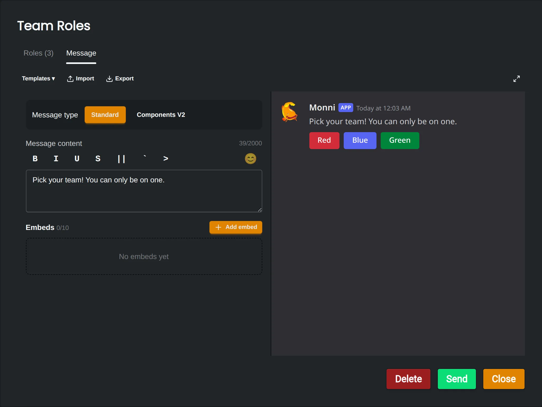Click the 39/2000 character counter

250,143
